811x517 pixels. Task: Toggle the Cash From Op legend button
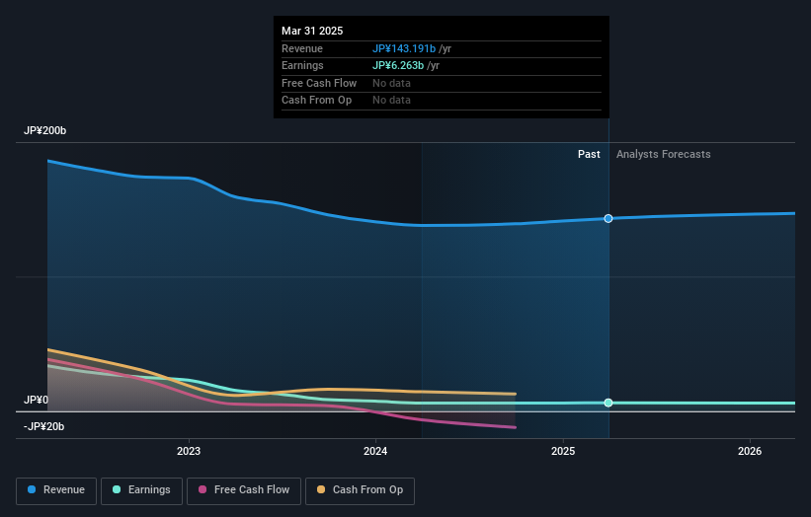tap(360, 490)
